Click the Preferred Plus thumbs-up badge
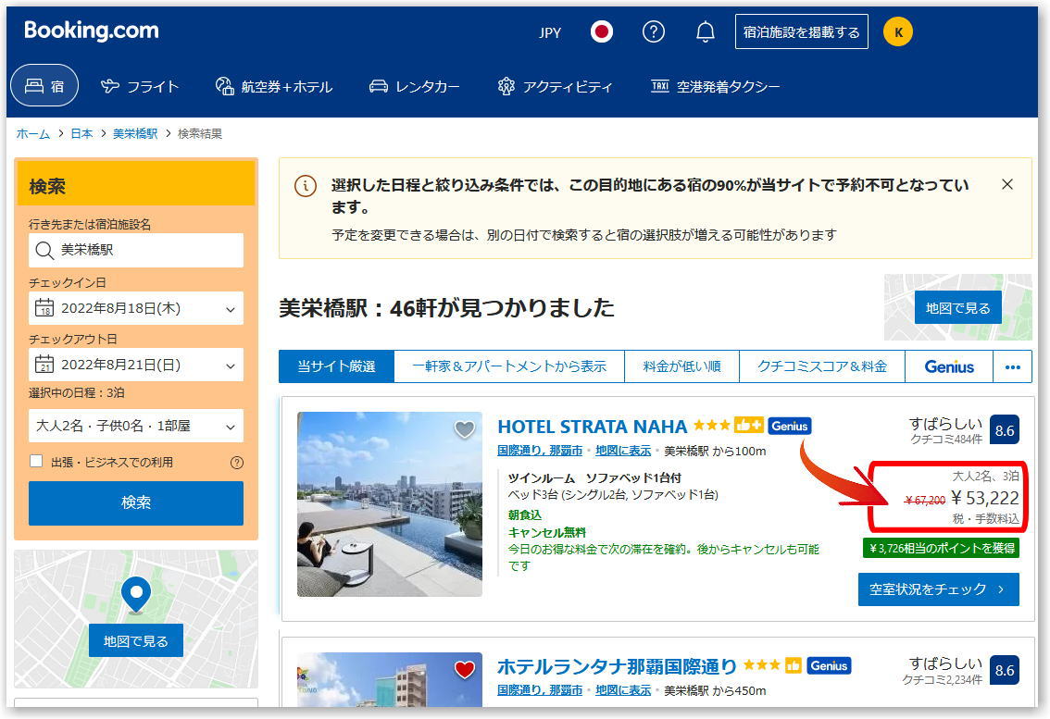 [748, 425]
